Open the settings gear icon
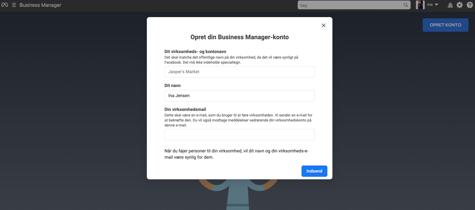 pos(460,5)
